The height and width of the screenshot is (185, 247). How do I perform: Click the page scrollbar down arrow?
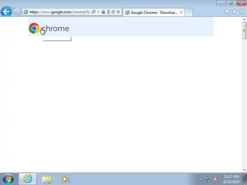point(245,170)
